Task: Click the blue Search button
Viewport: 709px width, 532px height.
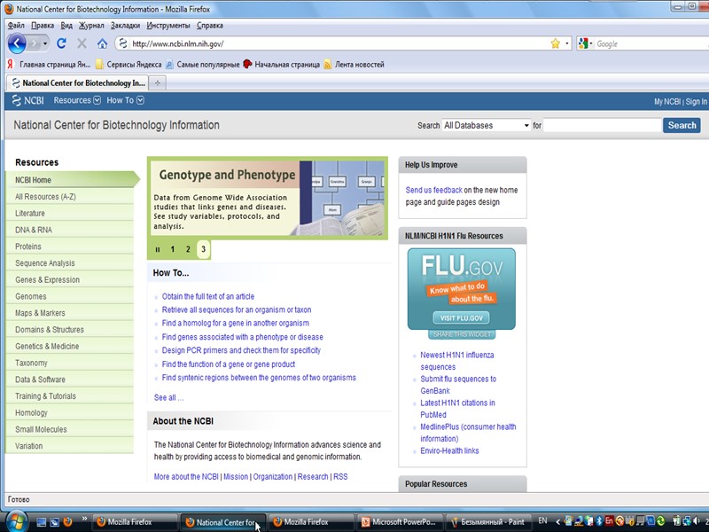Action: 682,125
